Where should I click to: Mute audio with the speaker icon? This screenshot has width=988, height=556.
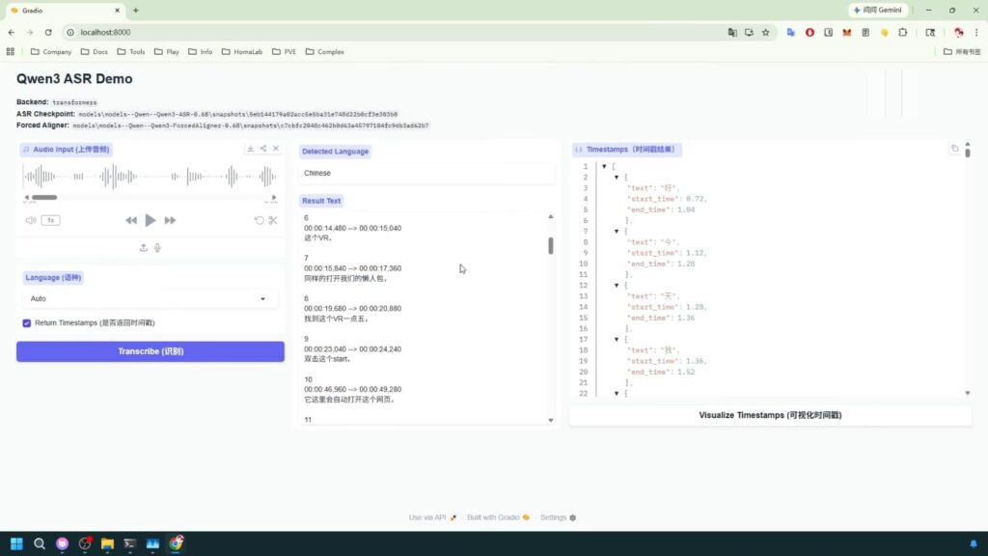coord(30,220)
